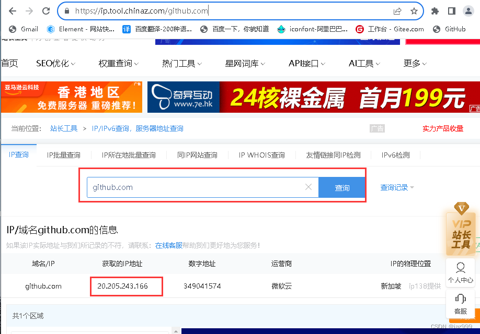Toggle the browser side panel icon
The width and height of the screenshot is (480, 334).
pos(452,11)
